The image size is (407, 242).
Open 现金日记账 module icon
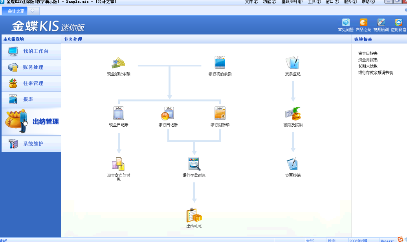[x=119, y=113]
